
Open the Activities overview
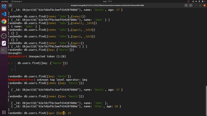tap(5, 1)
